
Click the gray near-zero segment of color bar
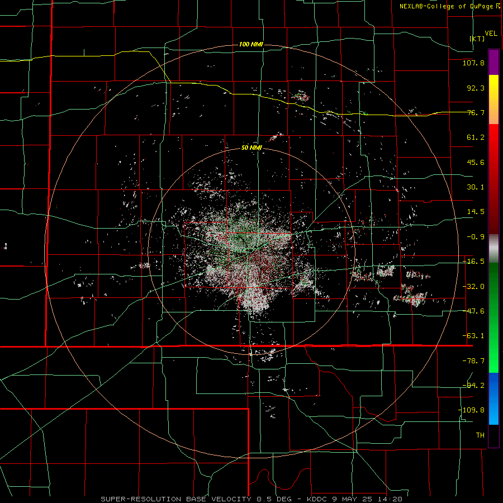pos(493,249)
